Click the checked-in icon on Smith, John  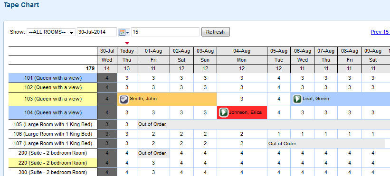(124, 99)
